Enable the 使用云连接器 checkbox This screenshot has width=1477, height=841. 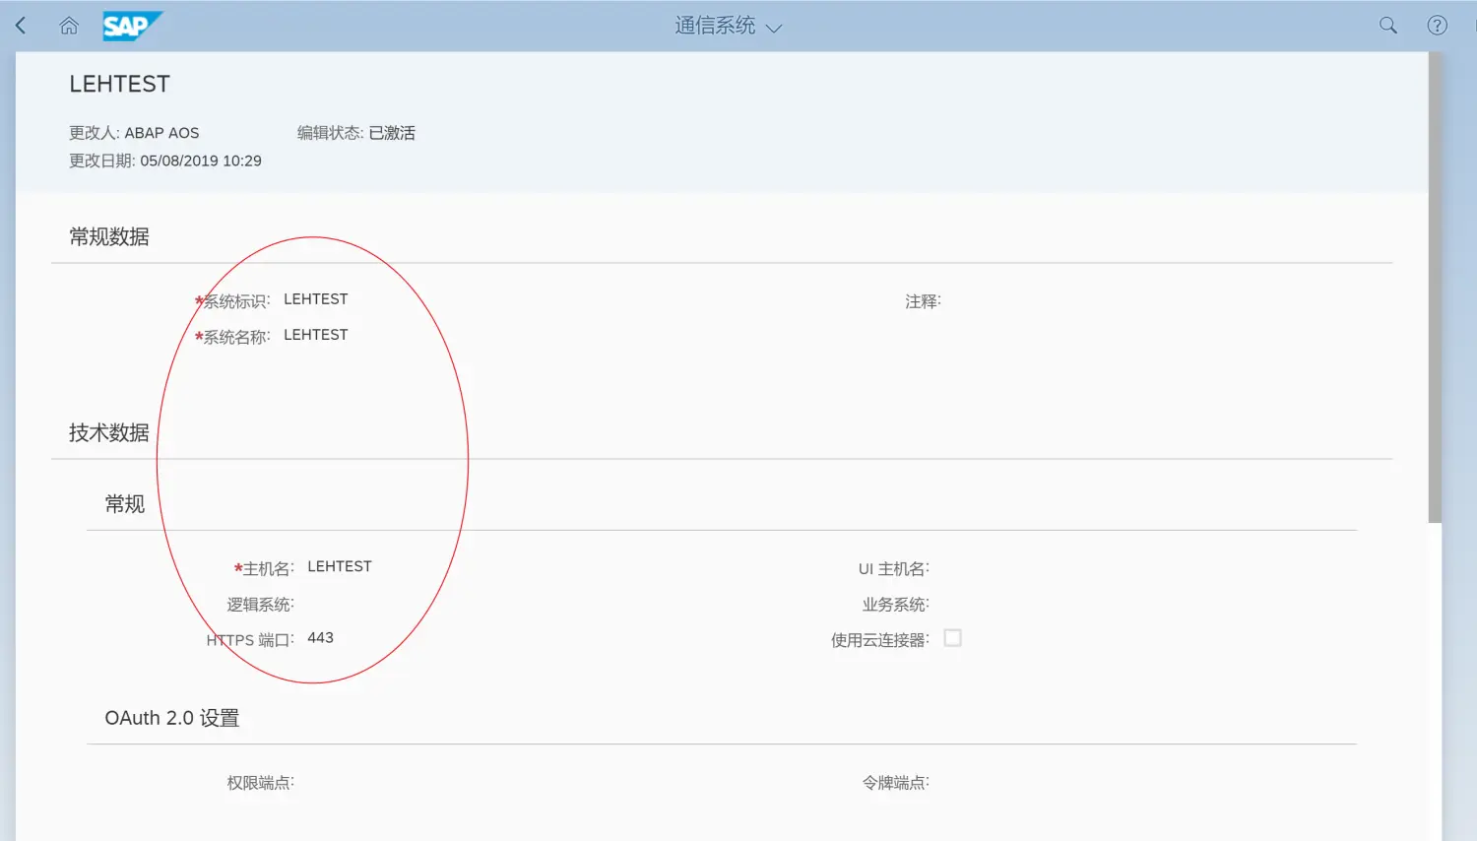pyautogui.click(x=952, y=637)
